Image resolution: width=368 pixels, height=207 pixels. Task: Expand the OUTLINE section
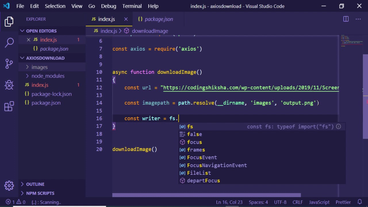(35, 184)
